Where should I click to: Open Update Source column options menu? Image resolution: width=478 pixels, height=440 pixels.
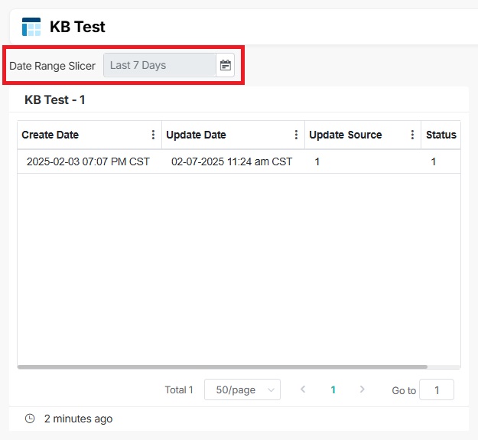(412, 135)
